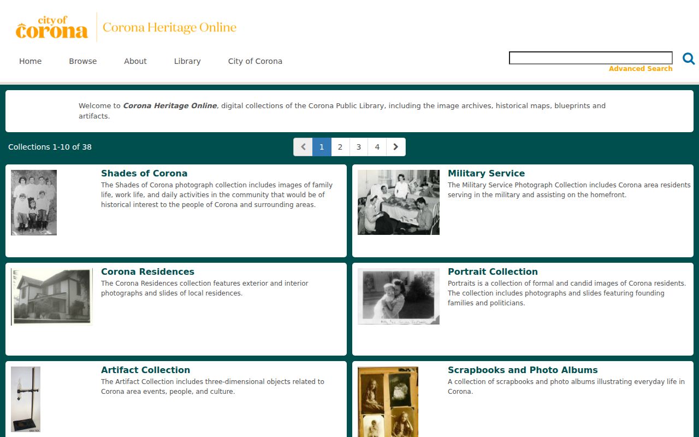Click the Corona Residences house thumbnail
Screen dimensions: 699x437
tap(52, 297)
